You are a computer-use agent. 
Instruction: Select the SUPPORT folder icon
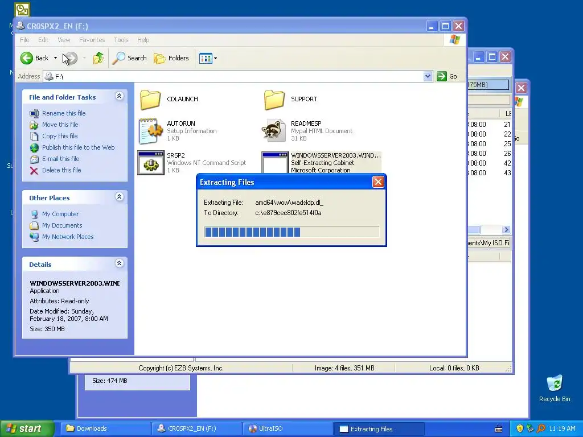(x=274, y=99)
